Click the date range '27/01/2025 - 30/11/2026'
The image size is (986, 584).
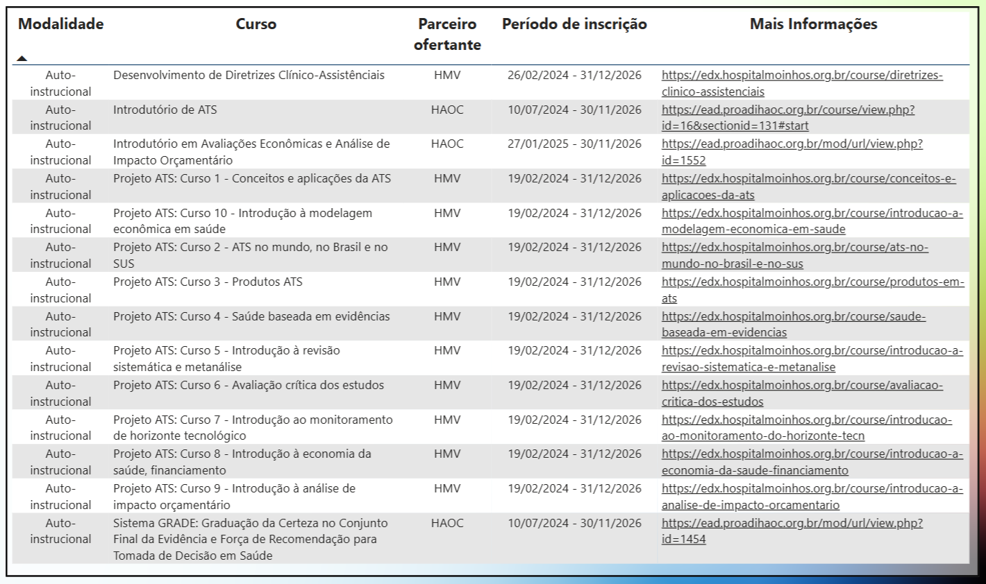(574, 144)
